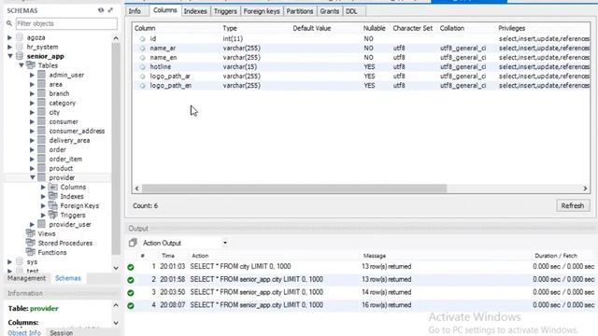Open the Session tab

click(x=61, y=332)
